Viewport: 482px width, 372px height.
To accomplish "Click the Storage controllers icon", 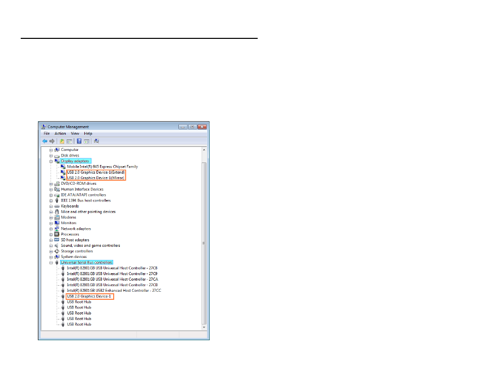I will (57, 251).
